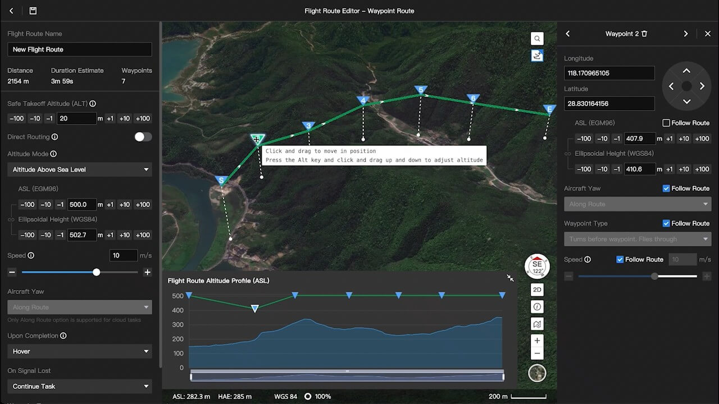Collapse the altitude profile panel
The height and width of the screenshot is (404, 719).
(509, 278)
